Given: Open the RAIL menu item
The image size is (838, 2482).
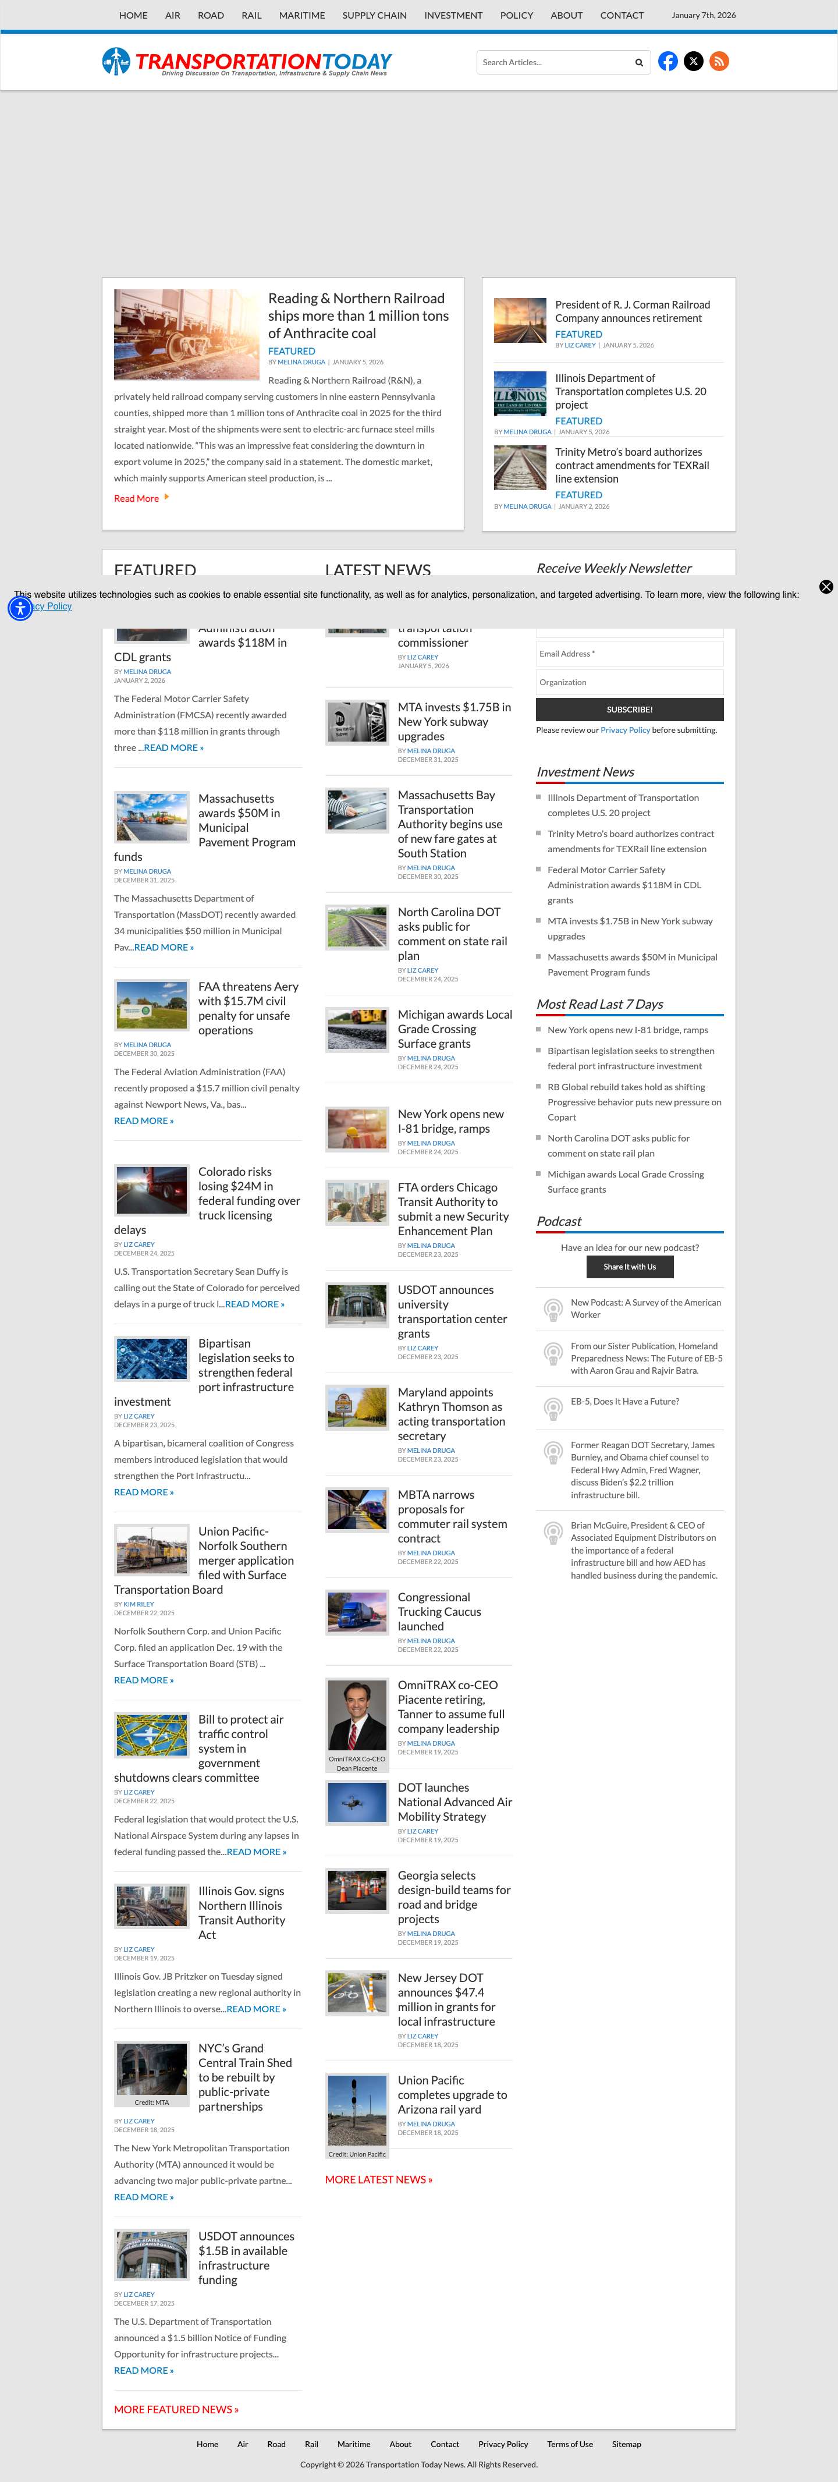Looking at the screenshot, I should click(251, 15).
